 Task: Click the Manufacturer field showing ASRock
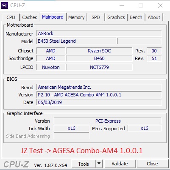[x=99, y=33]
